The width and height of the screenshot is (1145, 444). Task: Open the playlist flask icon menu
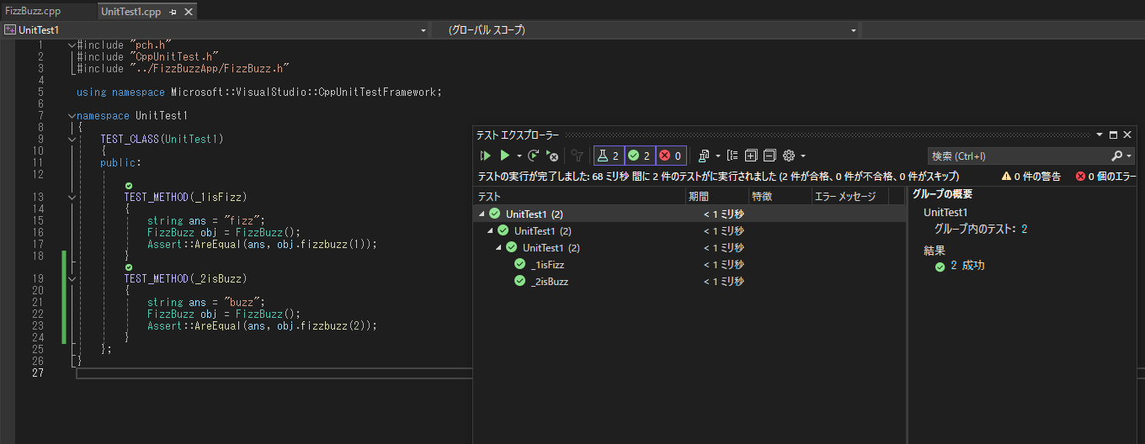pos(704,156)
